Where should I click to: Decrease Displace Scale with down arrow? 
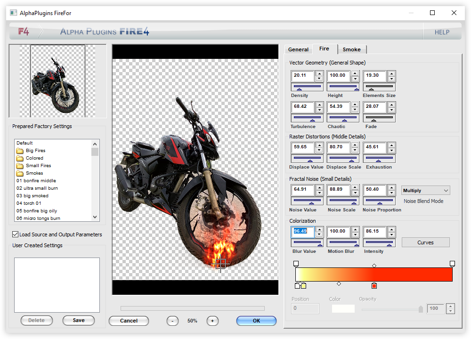click(355, 151)
